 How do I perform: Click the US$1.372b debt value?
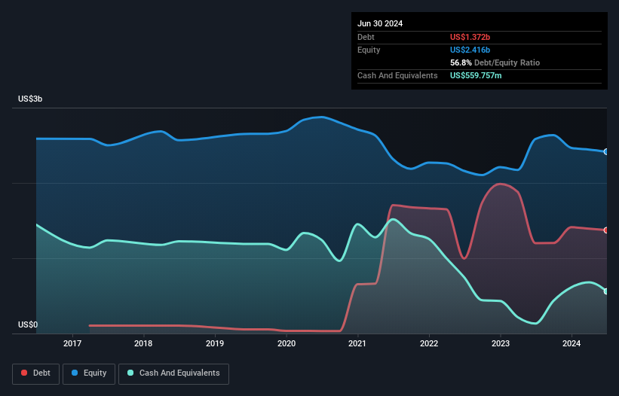coord(470,37)
